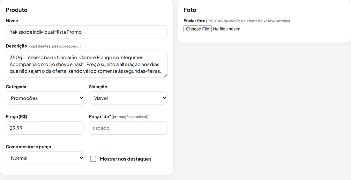Click the Nome label
This screenshot has height=180, width=351.
(x=12, y=21)
